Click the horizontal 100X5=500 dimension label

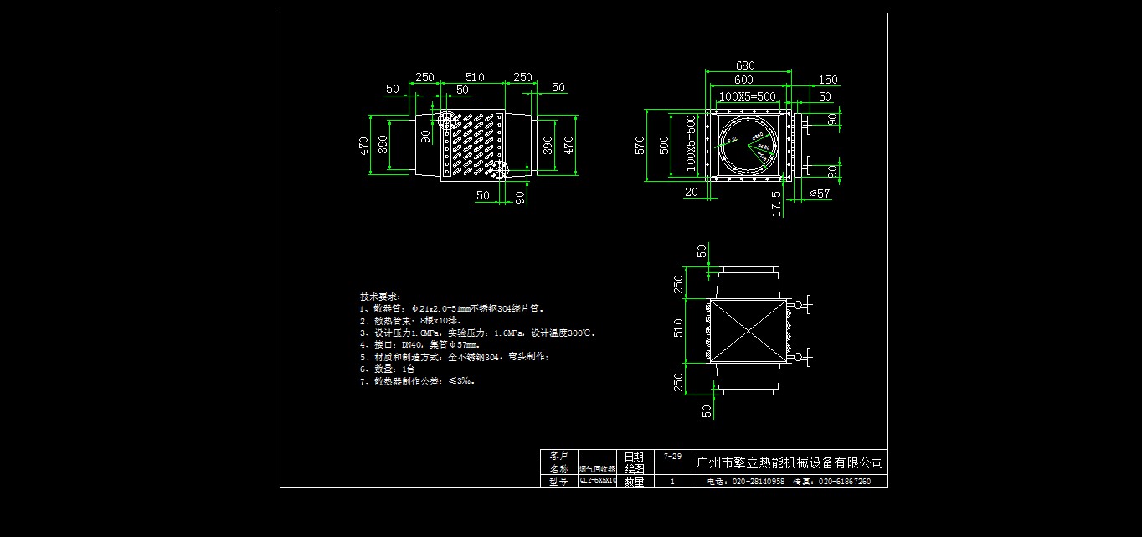click(747, 96)
